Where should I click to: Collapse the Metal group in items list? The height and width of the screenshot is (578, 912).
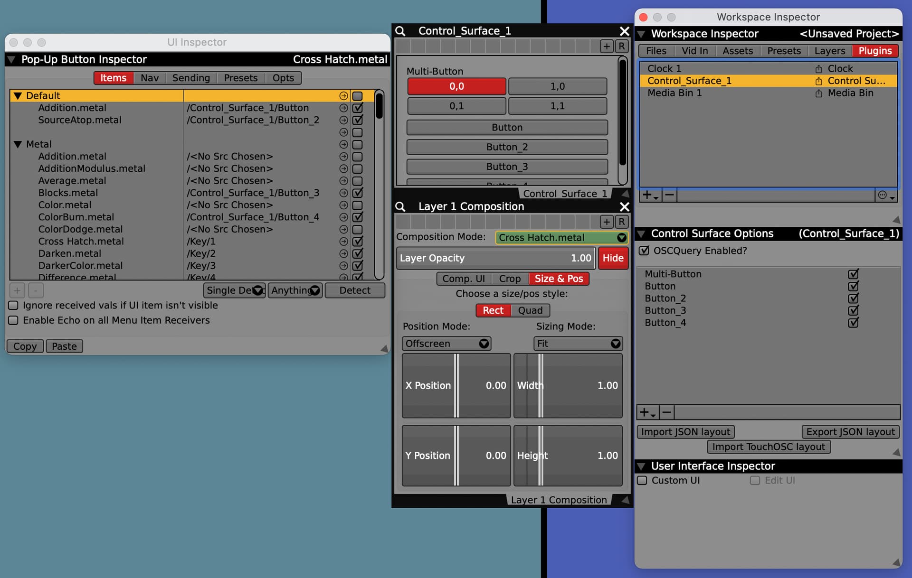(x=18, y=144)
